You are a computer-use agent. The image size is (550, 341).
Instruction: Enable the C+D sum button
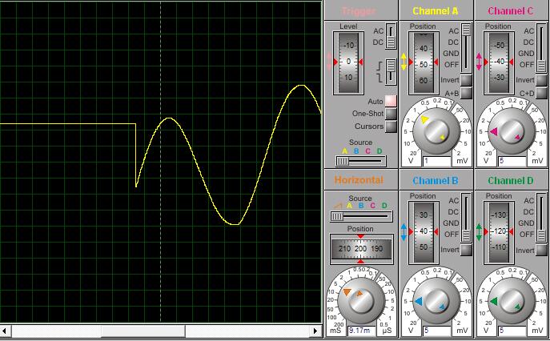point(541,93)
